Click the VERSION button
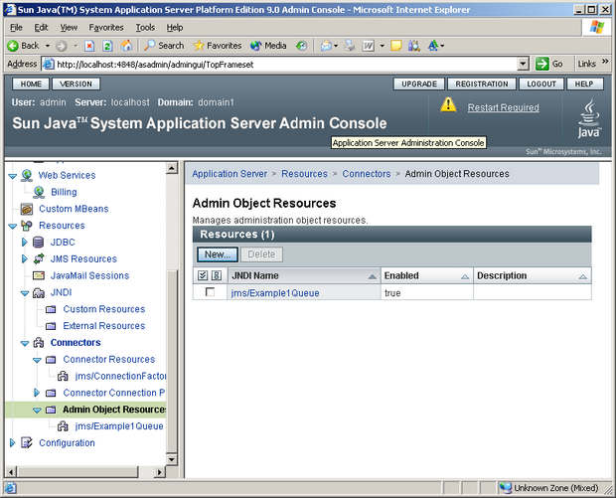The image size is (616, 498). click(x=76, y=83)
